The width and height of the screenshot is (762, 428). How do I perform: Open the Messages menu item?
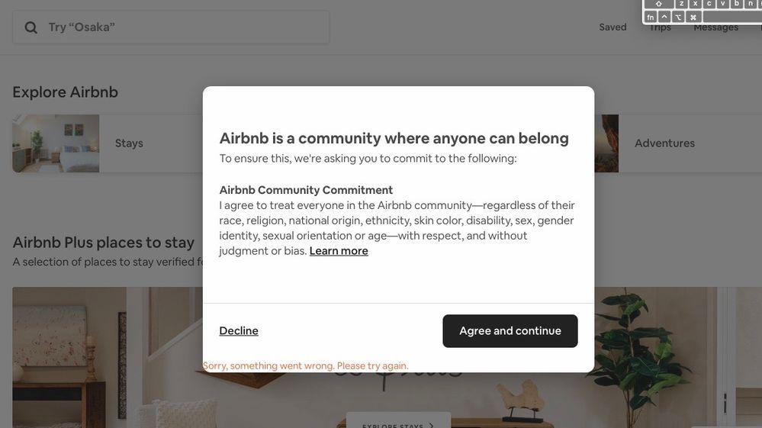click(715, 28)
